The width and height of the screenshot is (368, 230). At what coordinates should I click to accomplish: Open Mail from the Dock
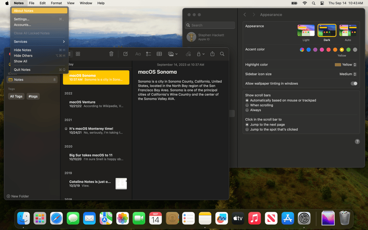tap(89, 218)
